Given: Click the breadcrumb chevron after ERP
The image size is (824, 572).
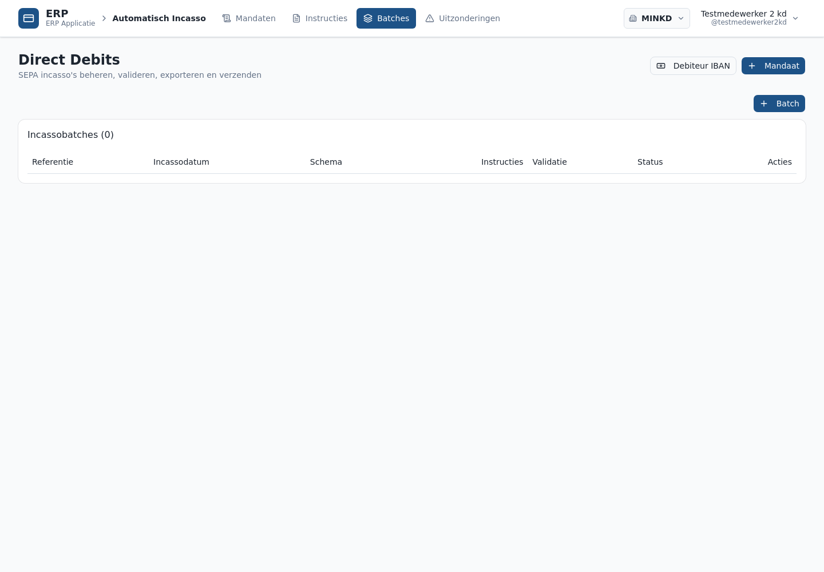Looking at the screenshot, I should click(x=104, y=18).
